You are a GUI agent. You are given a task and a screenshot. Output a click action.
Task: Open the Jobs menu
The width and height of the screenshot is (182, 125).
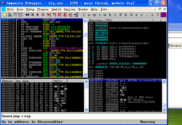pyautogui.click(x=104, y=9)
